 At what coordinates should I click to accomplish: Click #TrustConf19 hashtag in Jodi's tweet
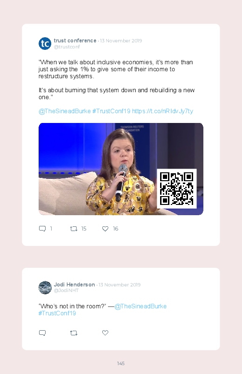(57, 313)
